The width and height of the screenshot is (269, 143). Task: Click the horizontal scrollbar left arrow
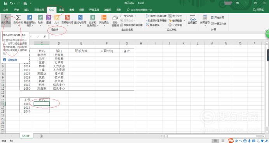tap(166, 136)
